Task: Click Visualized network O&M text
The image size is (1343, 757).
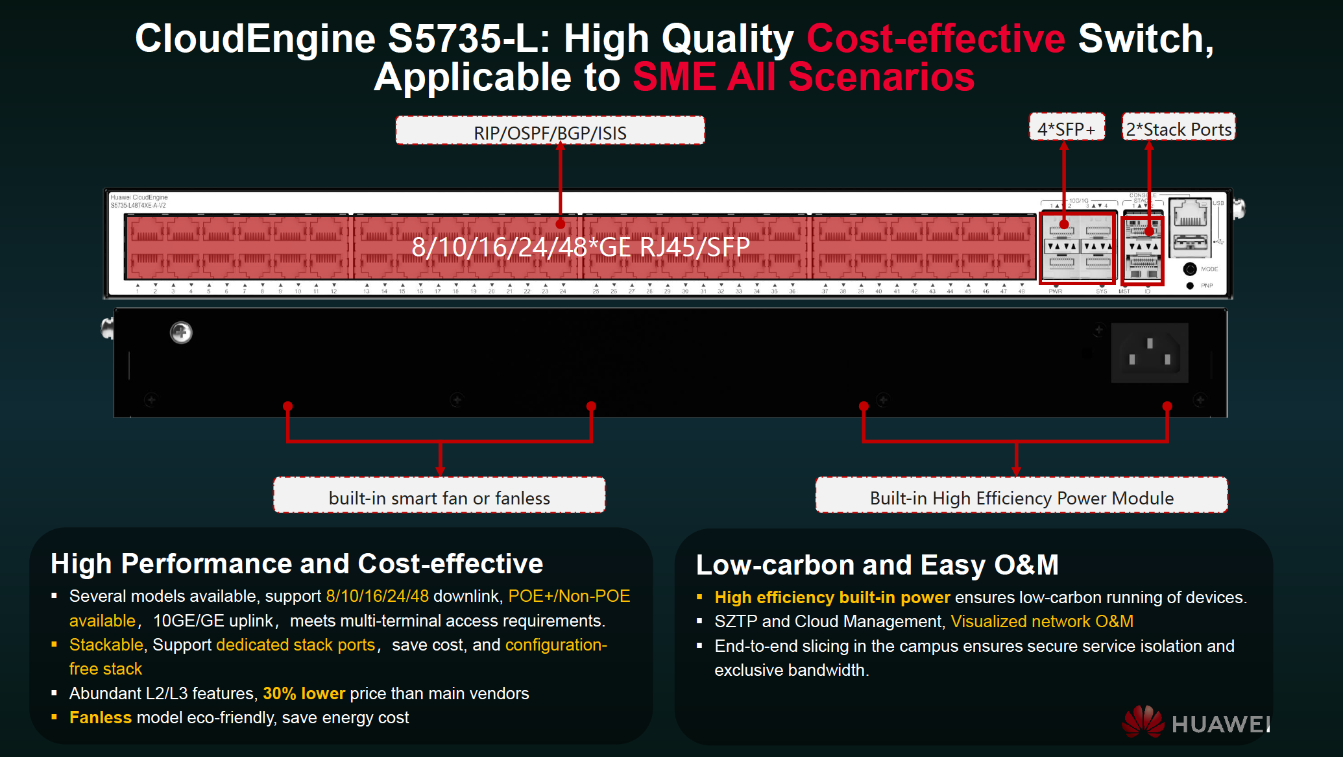Action: [x=1042, y=621]
